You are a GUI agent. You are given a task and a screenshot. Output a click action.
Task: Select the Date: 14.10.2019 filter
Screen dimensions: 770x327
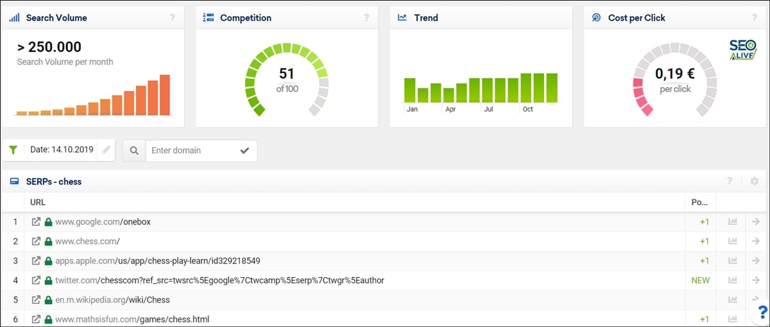tap(62, 150)
